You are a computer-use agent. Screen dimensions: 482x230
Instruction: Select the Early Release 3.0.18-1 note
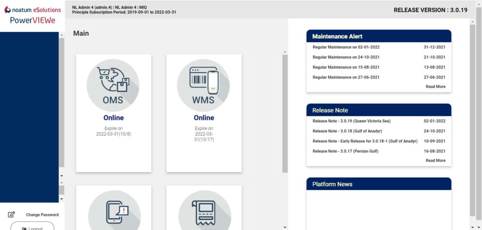coord(365,141)
